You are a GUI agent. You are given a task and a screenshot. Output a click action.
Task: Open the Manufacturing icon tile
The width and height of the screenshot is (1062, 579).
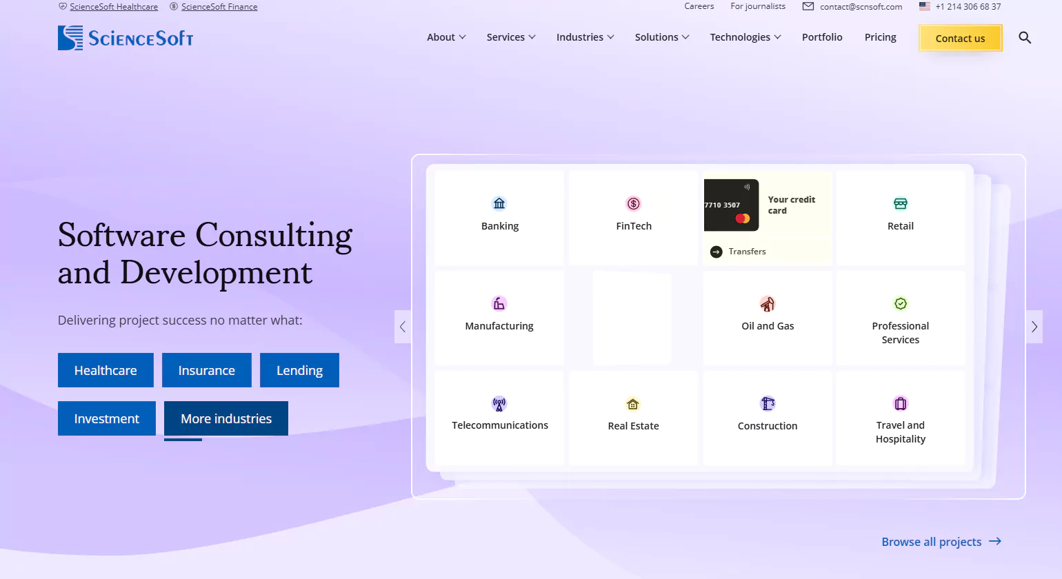(499, 304)
